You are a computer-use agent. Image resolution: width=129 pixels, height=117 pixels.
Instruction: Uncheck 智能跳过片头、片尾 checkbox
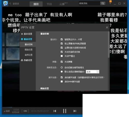pyautogui.click(x=62, y=39)
